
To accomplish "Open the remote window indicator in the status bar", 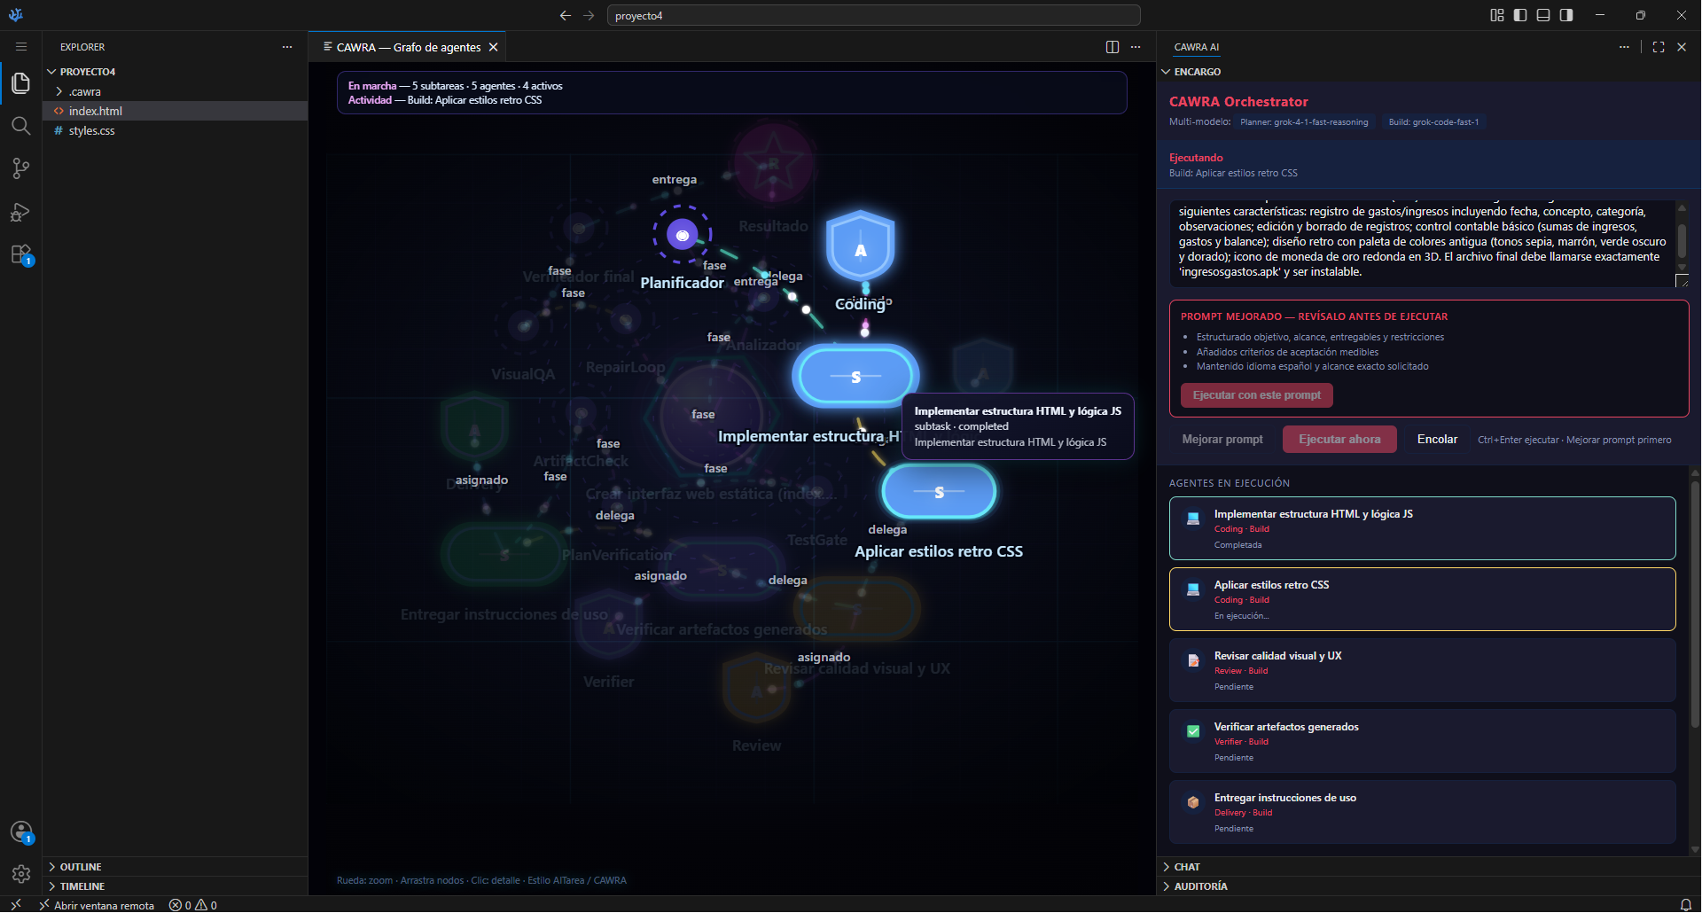I will [16, 905].
